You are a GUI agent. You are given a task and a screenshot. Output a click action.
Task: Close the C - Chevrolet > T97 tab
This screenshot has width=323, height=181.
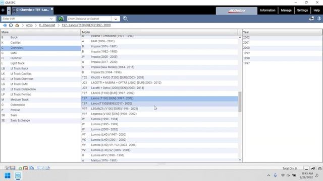[x=51, y=9]
